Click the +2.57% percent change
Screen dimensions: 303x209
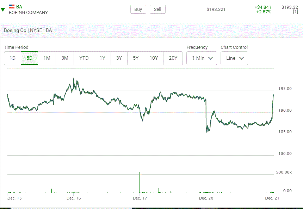[264, 12]
